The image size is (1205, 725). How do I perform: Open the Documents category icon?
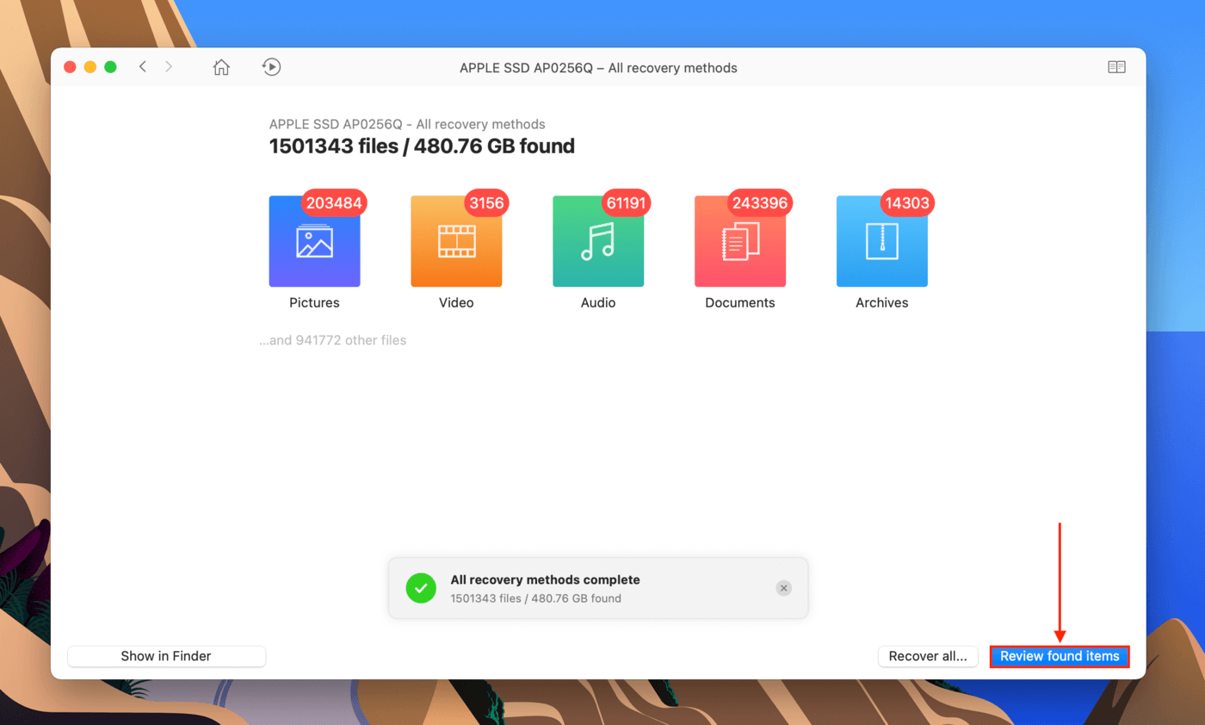(x=740, y=241)
